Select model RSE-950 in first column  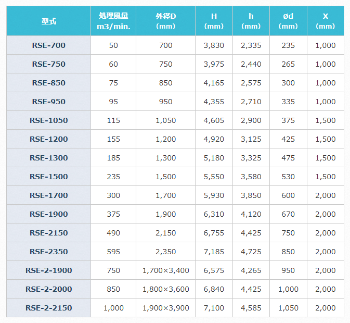(48, 102)
